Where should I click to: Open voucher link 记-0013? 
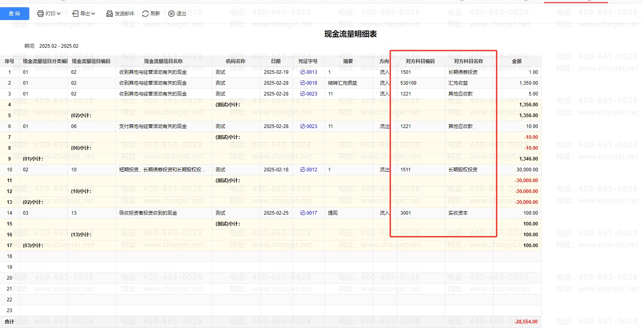(308, 72)
